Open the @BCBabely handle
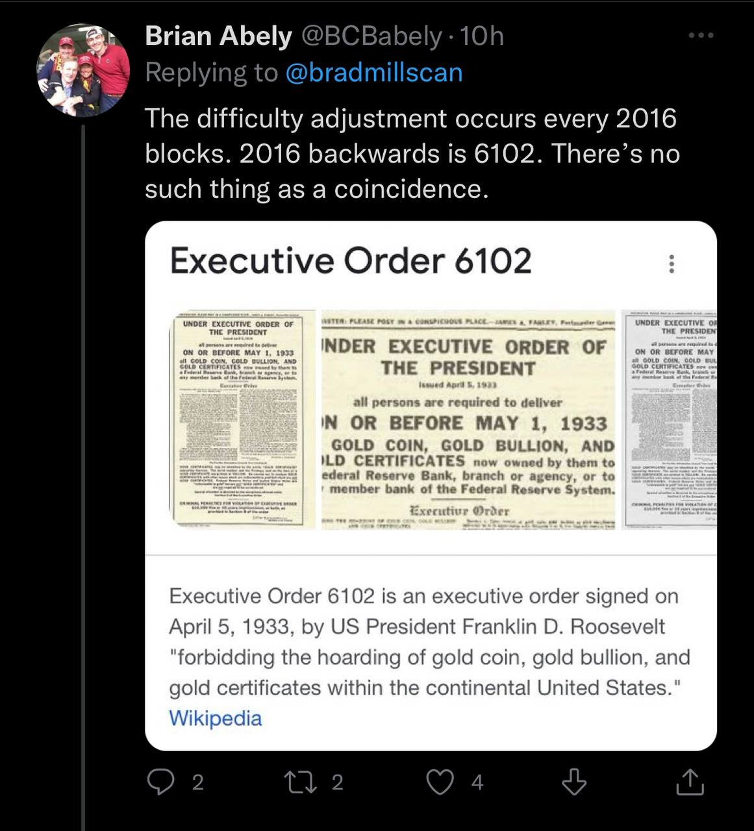Image resolution: width=754 pixels, height=831 pixels. point(370,36)
